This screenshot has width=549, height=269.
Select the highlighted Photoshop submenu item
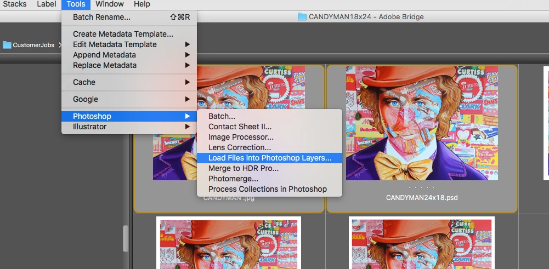coord(129,116)
